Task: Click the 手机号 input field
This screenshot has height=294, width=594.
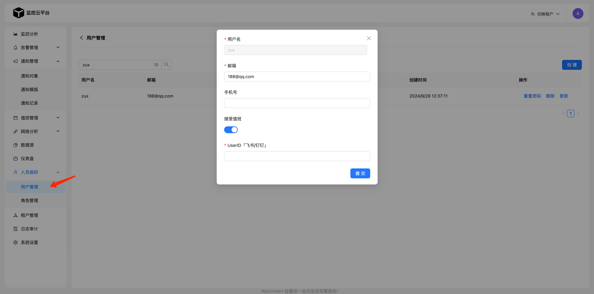Action: (x=297, y=103)
